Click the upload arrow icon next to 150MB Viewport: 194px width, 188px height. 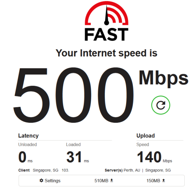163,180
